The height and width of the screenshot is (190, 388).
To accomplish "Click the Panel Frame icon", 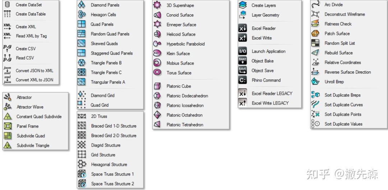I will point(8,126).
